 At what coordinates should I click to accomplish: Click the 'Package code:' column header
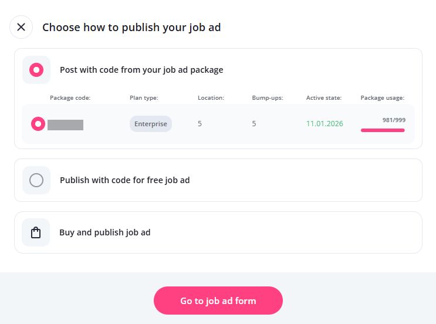tap(70, 97)
